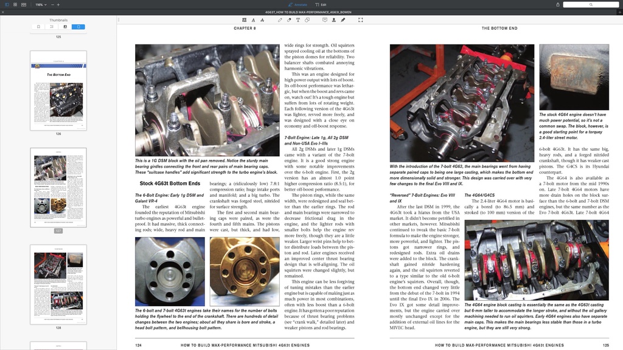Click the page number 124 footer
Viewport: 623px width, 350px height.
pyautogui.click(x=138, y=345)
